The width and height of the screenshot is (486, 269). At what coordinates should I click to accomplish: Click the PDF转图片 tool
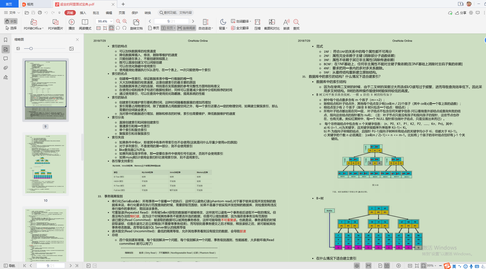click(55, 25)
